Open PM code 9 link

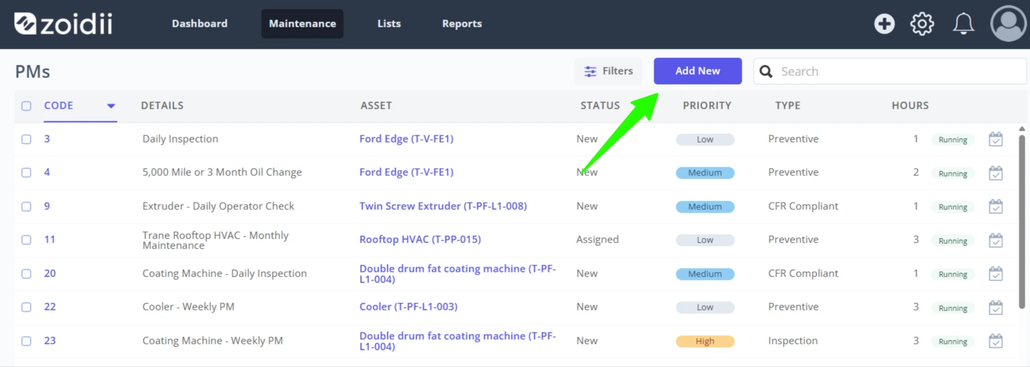[47, 206]
